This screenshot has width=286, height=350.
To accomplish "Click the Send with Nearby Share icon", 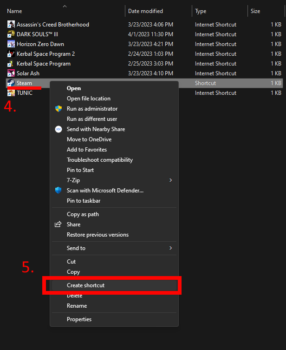I will (x=58, y=129).
